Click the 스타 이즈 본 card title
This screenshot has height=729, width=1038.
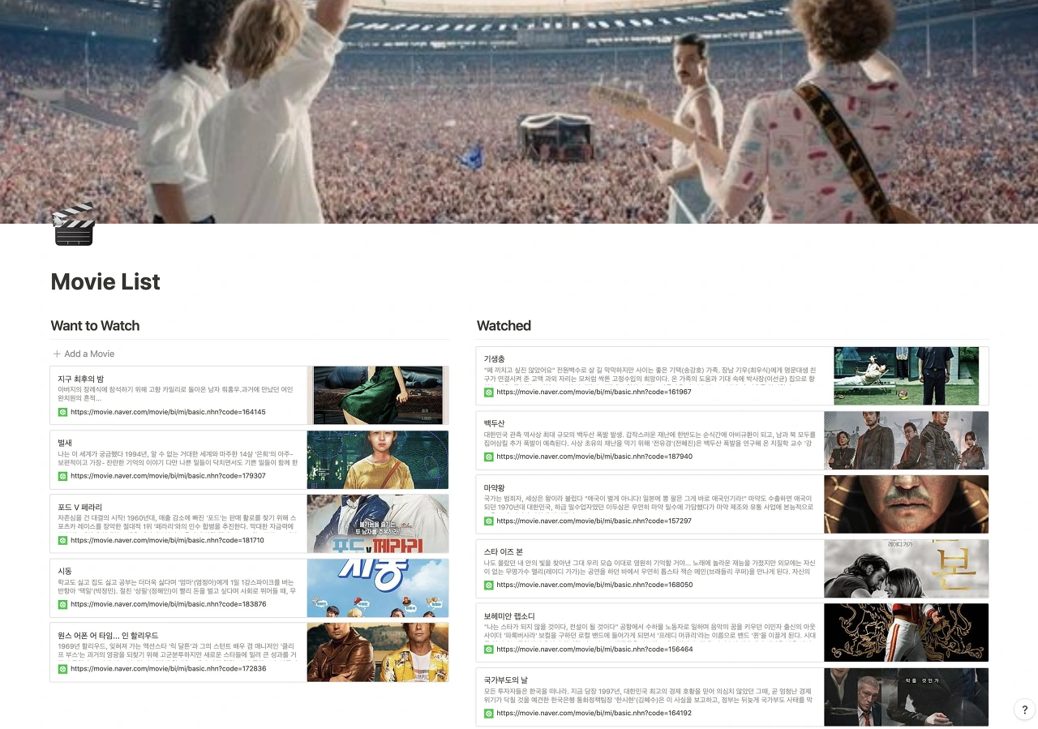pos(504,551)
